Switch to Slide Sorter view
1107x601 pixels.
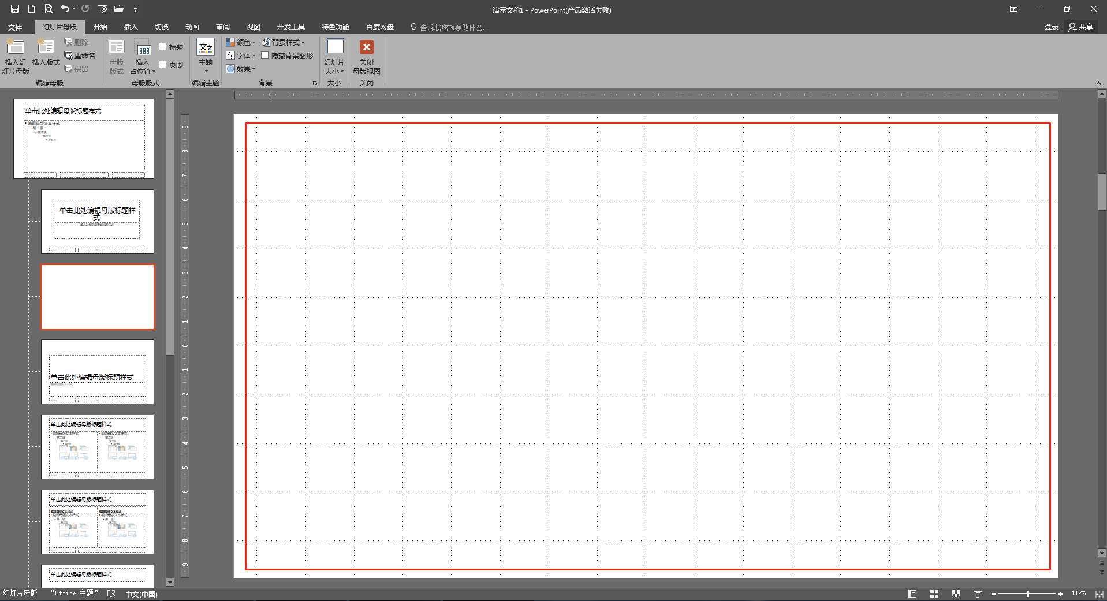coord(934,593)
